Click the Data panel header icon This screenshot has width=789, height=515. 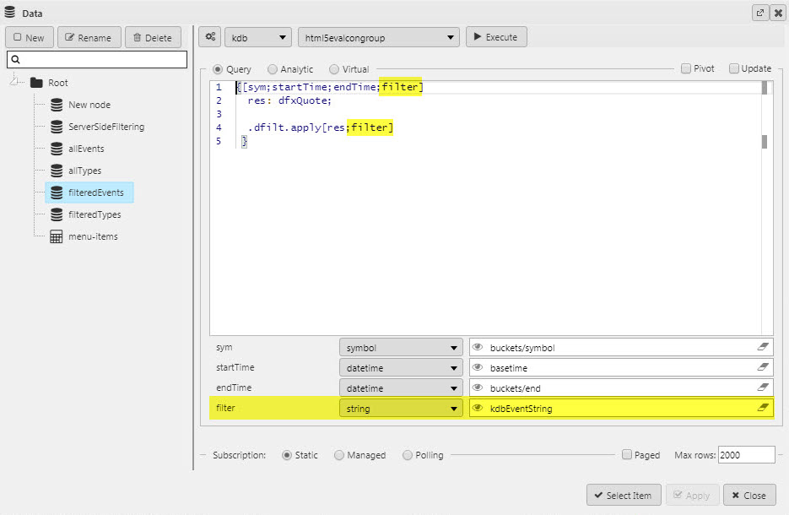click(9, 12)
